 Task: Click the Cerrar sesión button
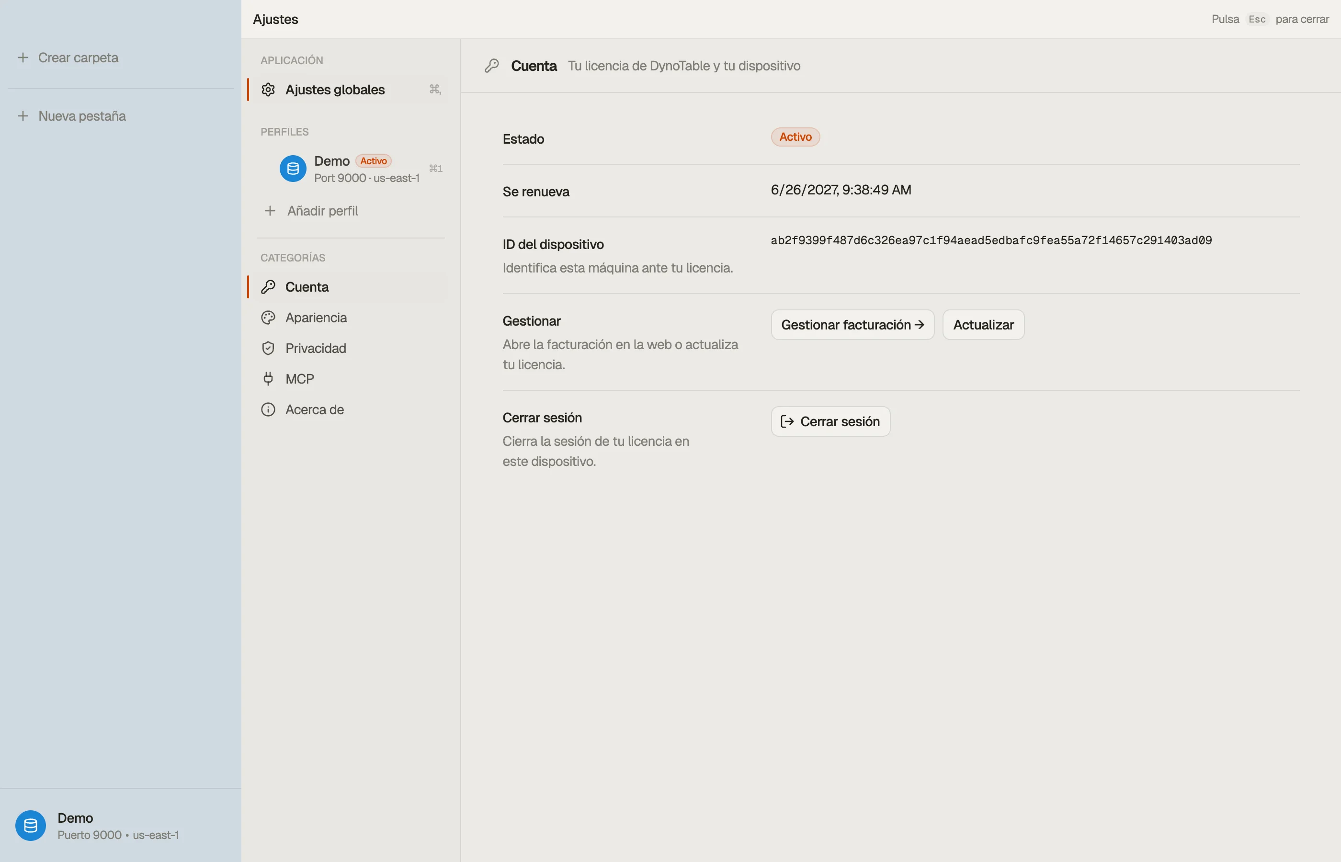click(x=830, y=421)
